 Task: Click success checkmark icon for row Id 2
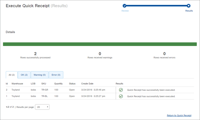pyautogui.click(x=121, y=90)
